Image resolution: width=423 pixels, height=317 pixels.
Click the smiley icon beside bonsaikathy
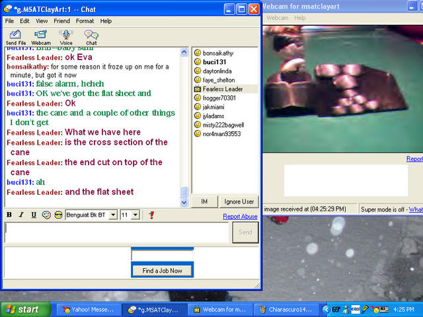click(198, 53)
